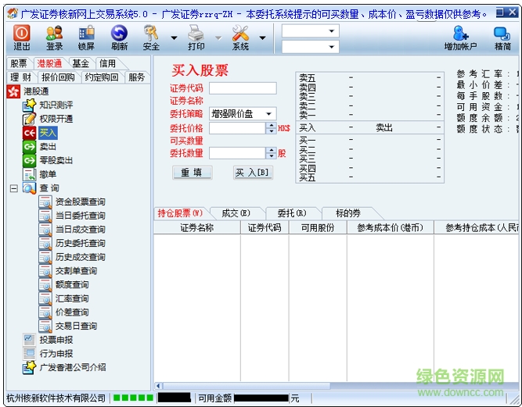Screen dimensions: 522x407
Task: Switch to the 服务 tab
Action: tap(136, 77)
